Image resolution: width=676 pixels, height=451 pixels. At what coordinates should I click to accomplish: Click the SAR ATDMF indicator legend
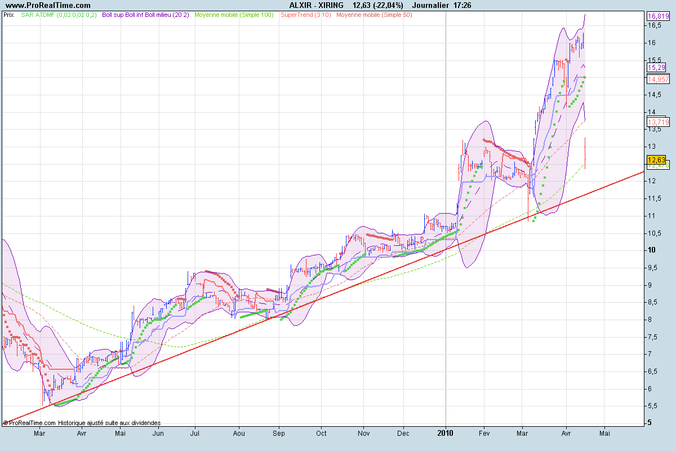click(58, 15)
